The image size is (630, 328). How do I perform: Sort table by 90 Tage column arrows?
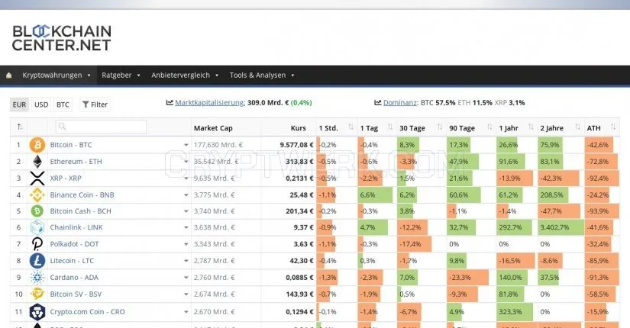[489, 127]
